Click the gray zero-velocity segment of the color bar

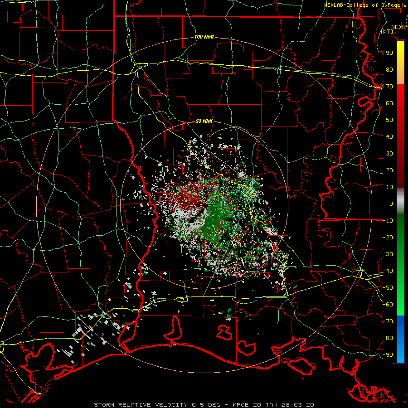(400, 201)
